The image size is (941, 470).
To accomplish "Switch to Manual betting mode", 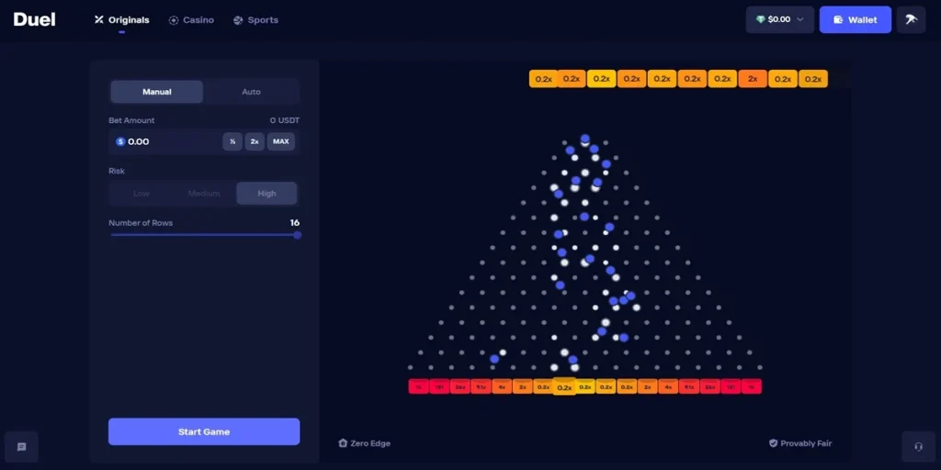I will click(157, 92).
